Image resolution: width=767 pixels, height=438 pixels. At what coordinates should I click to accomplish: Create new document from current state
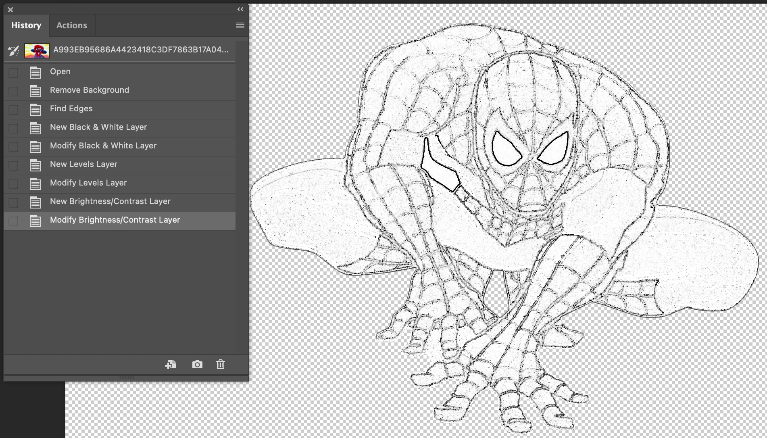click(x=171, y=365)
